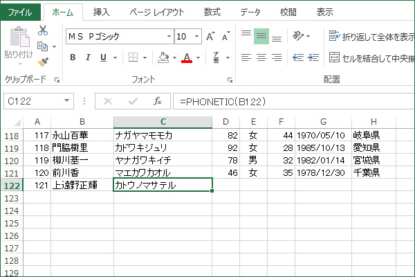This screenshot has width=415, height=277.
Task: Click the Select All corner triangle
Action: (x=17, y=123)
